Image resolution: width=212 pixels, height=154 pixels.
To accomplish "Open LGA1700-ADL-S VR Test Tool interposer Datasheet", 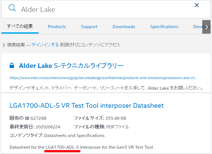I will 87,106.
